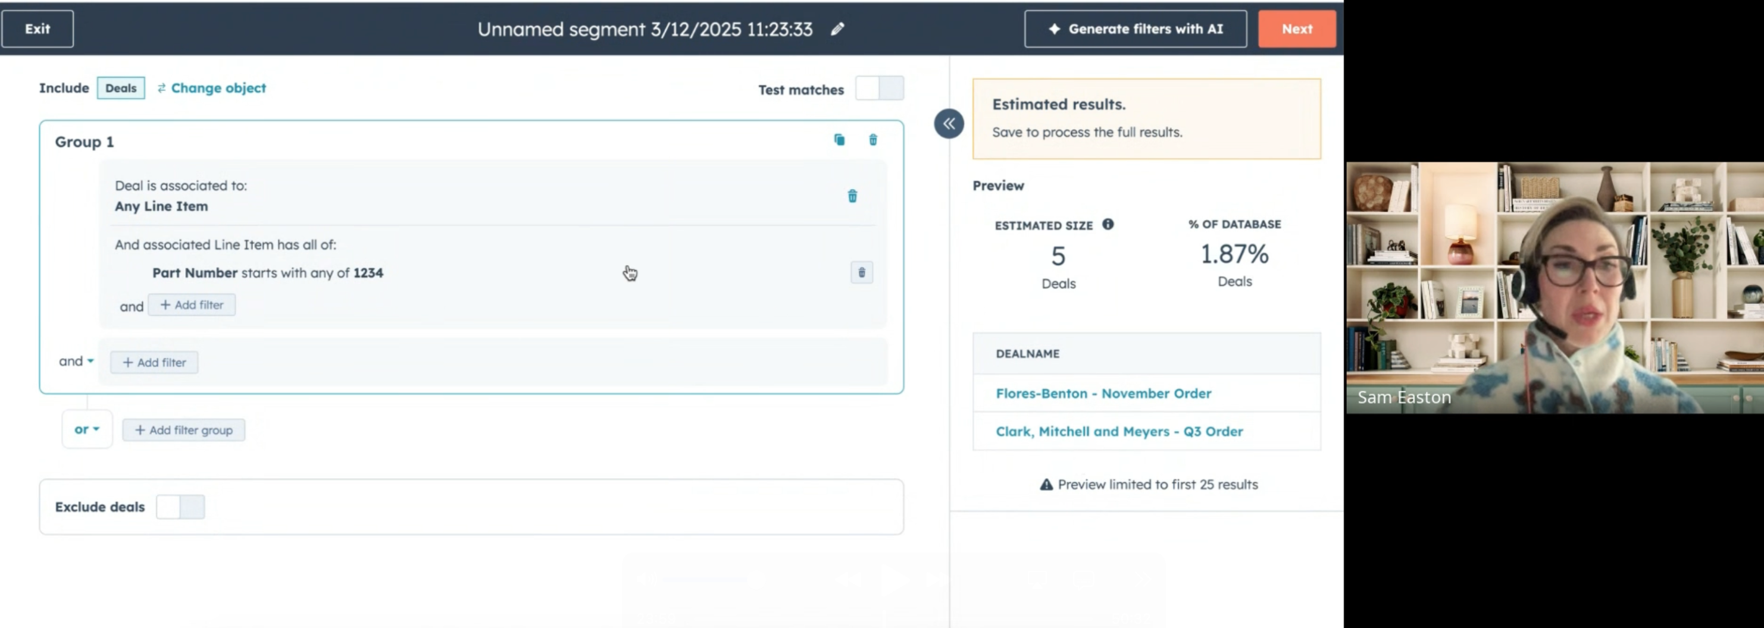
Task: Duplicate Group 1 with the clone icon
Action: (x=839, y=140)
